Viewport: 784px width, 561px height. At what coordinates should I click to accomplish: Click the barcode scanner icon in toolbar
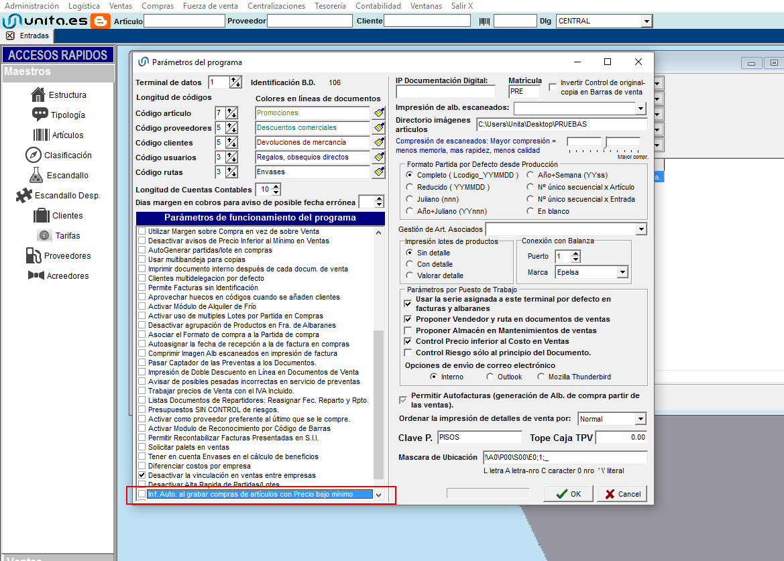click(x=484, y=21)
